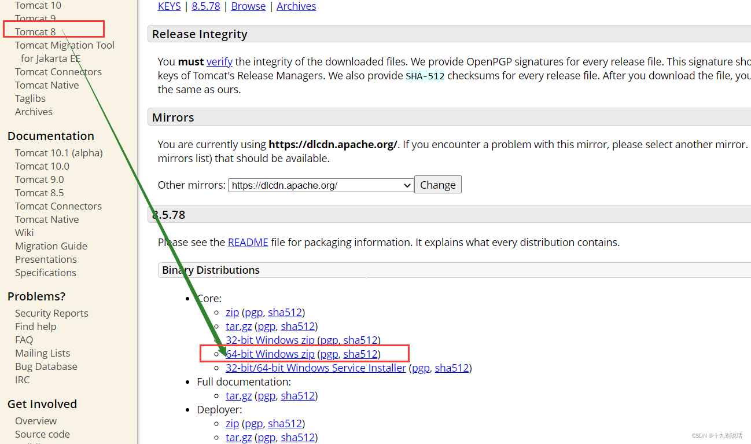Open the verify link in Release Integrity
Viewport: 751px width, 444px height.
219,61
